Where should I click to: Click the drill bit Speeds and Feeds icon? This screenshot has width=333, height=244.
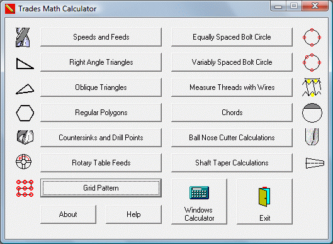tap(23, 37)
